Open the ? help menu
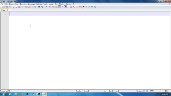 pos(73,4)
